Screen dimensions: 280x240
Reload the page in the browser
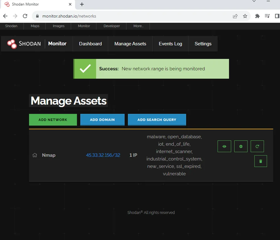[25, 16]
